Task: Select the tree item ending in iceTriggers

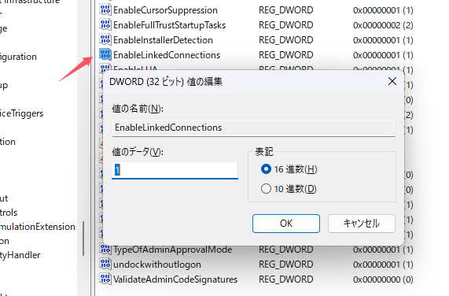Action: point(21,114)
